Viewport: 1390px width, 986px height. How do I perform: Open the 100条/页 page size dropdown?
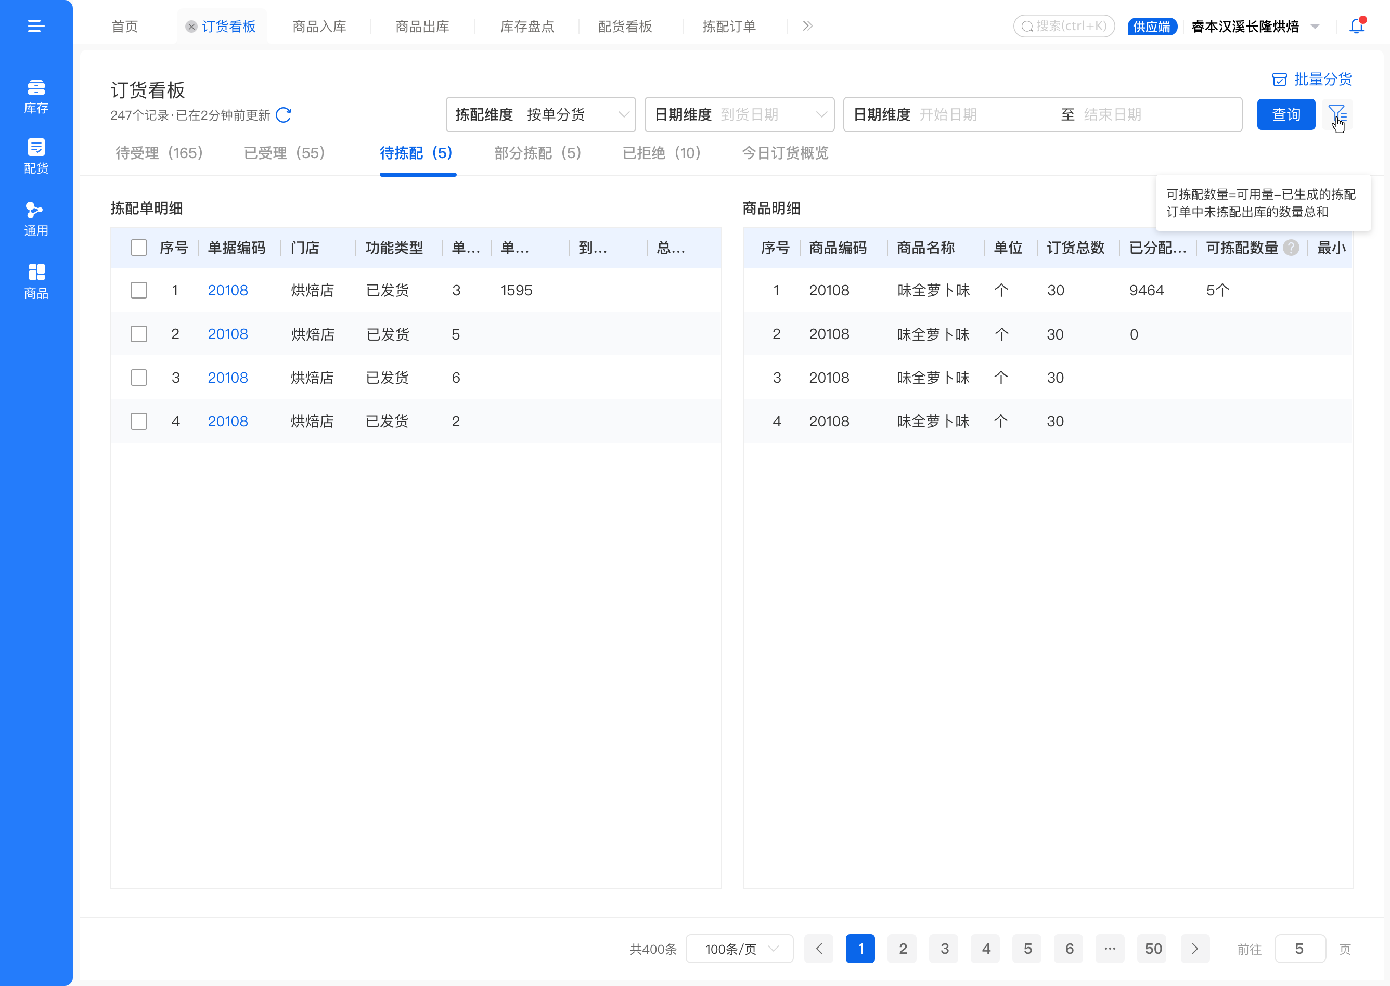click(739, 949)
